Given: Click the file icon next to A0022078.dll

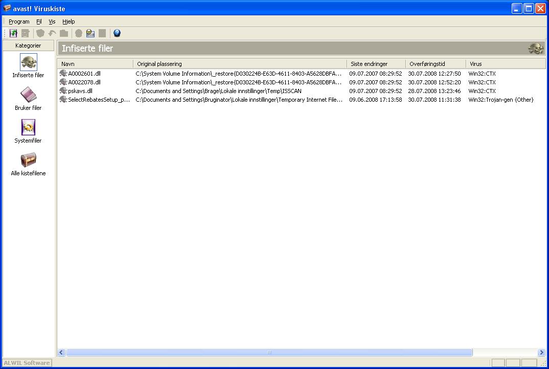Looking at the screenshot, I should pyautogui.click(x=63, y=82).
